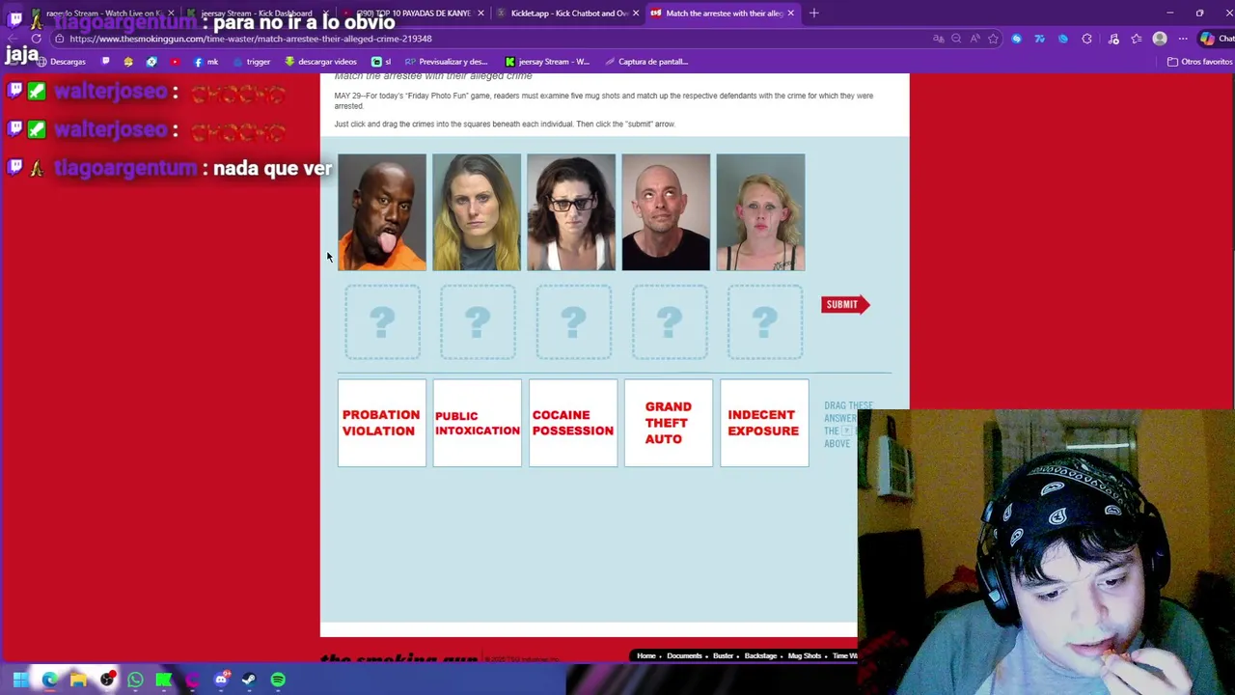The image size is (1235, 695).
Task: Click answer slot under bald man
Action: tap(669, 322)
